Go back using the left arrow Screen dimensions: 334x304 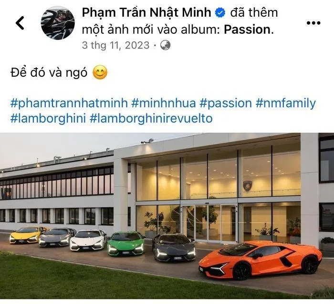tap(20, 22)
